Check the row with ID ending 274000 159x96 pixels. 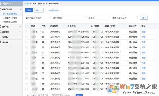pyautogui.click(x=26, y=79)
